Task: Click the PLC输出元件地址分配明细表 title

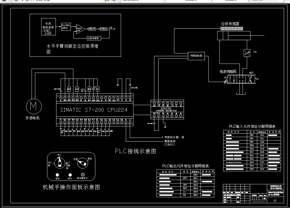Action: (186, 166)
